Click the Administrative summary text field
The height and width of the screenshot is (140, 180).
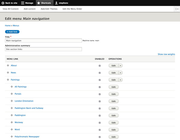click(43, 49)
